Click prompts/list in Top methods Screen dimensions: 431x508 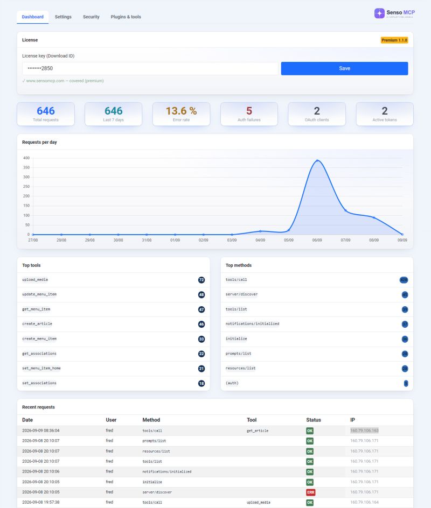[x=238, y=354]
